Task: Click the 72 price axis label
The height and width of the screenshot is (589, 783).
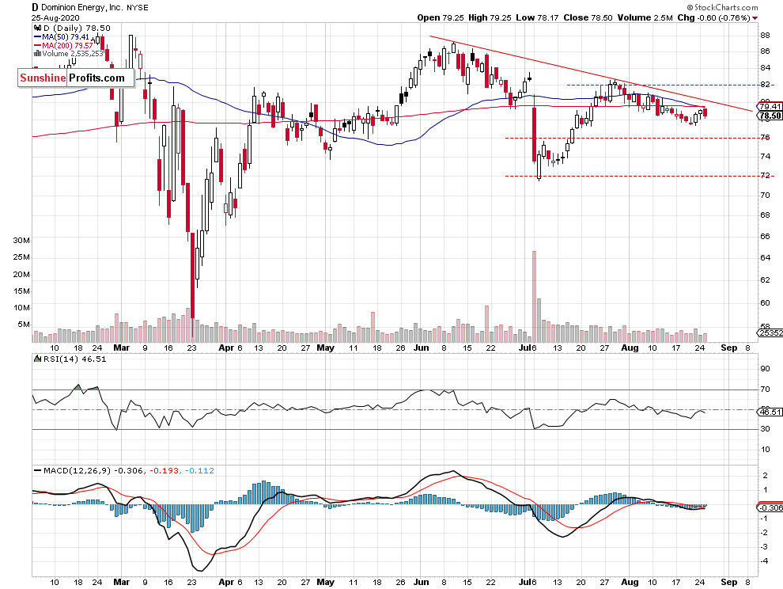Action: 765,176
